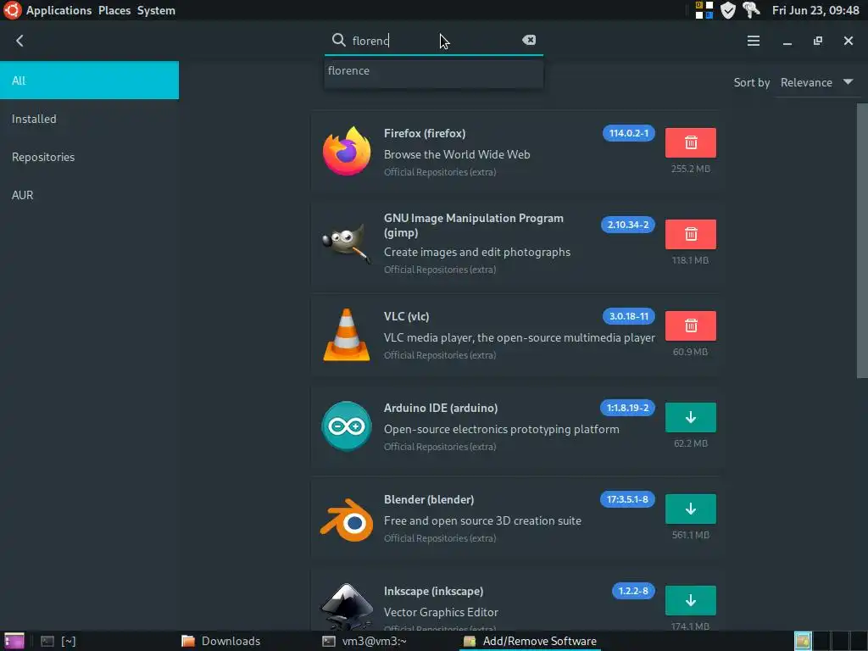Screen dimensions: 868x651
Task: Click the VLC (vlc) package title
Action: click(x=406, y=317)
